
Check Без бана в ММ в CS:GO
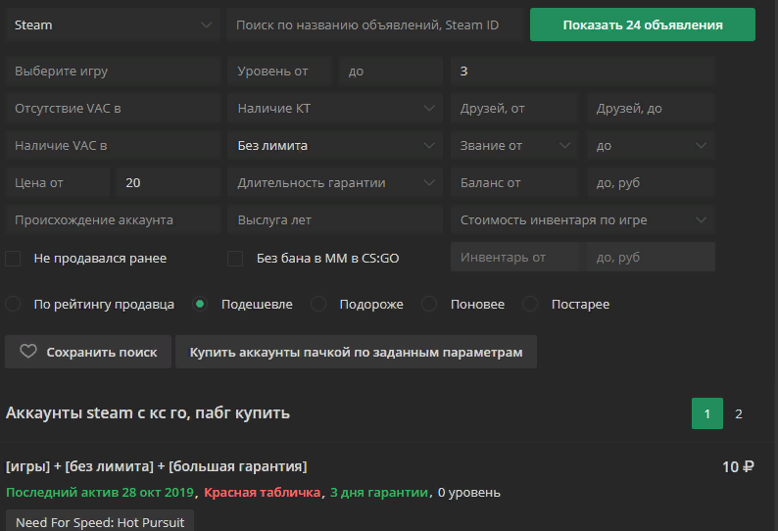235,259
